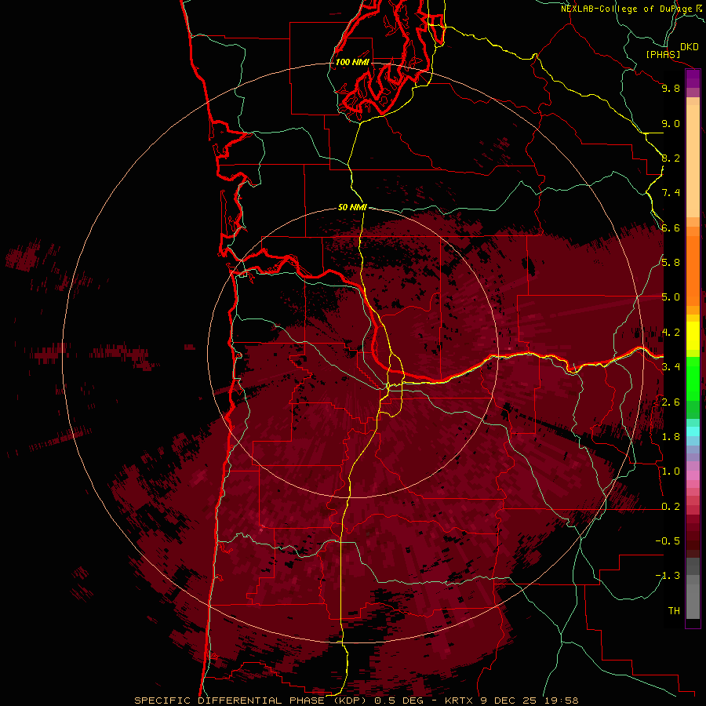Click the 5.0 value on the color scale
The image size is (706, 706).
click(x=671, y=297)
